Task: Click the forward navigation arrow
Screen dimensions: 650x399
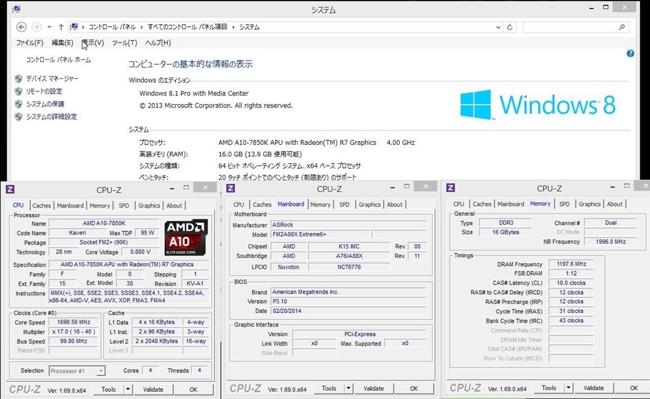Action: [36, 27]
